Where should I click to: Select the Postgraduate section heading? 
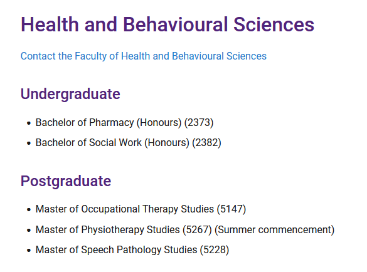tap(66, 181)
